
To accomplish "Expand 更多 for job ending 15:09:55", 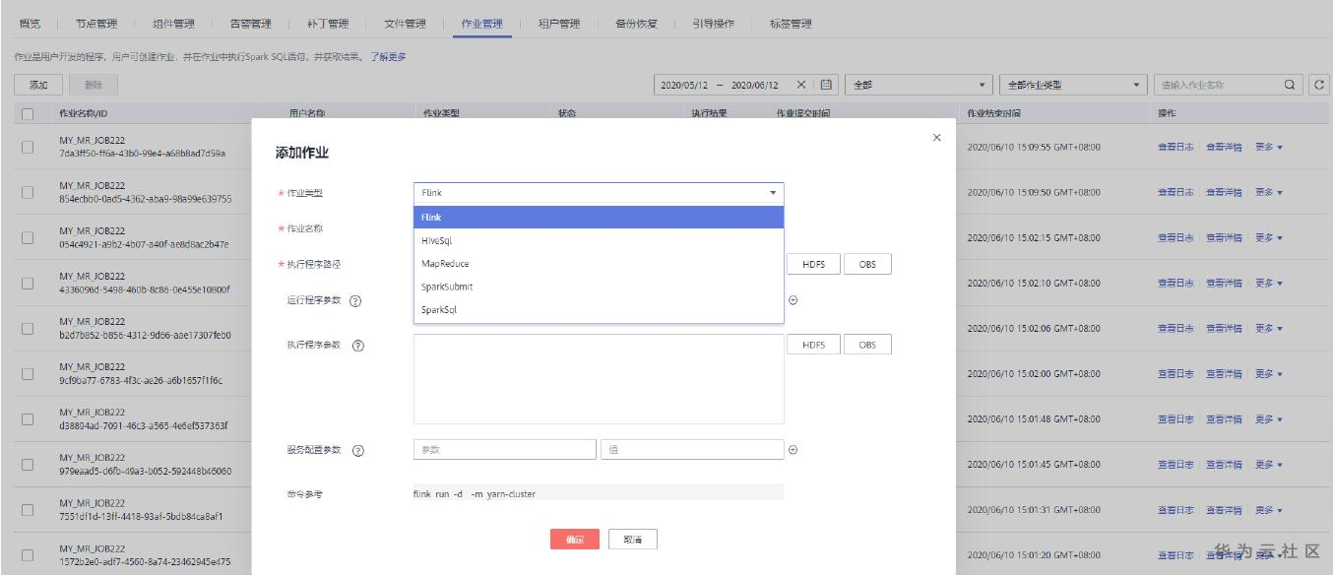I will [x=1269, y=148].
